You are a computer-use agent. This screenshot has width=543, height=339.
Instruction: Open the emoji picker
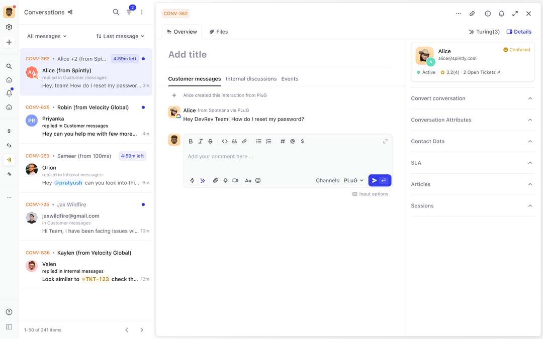click(x=258, y=181)
